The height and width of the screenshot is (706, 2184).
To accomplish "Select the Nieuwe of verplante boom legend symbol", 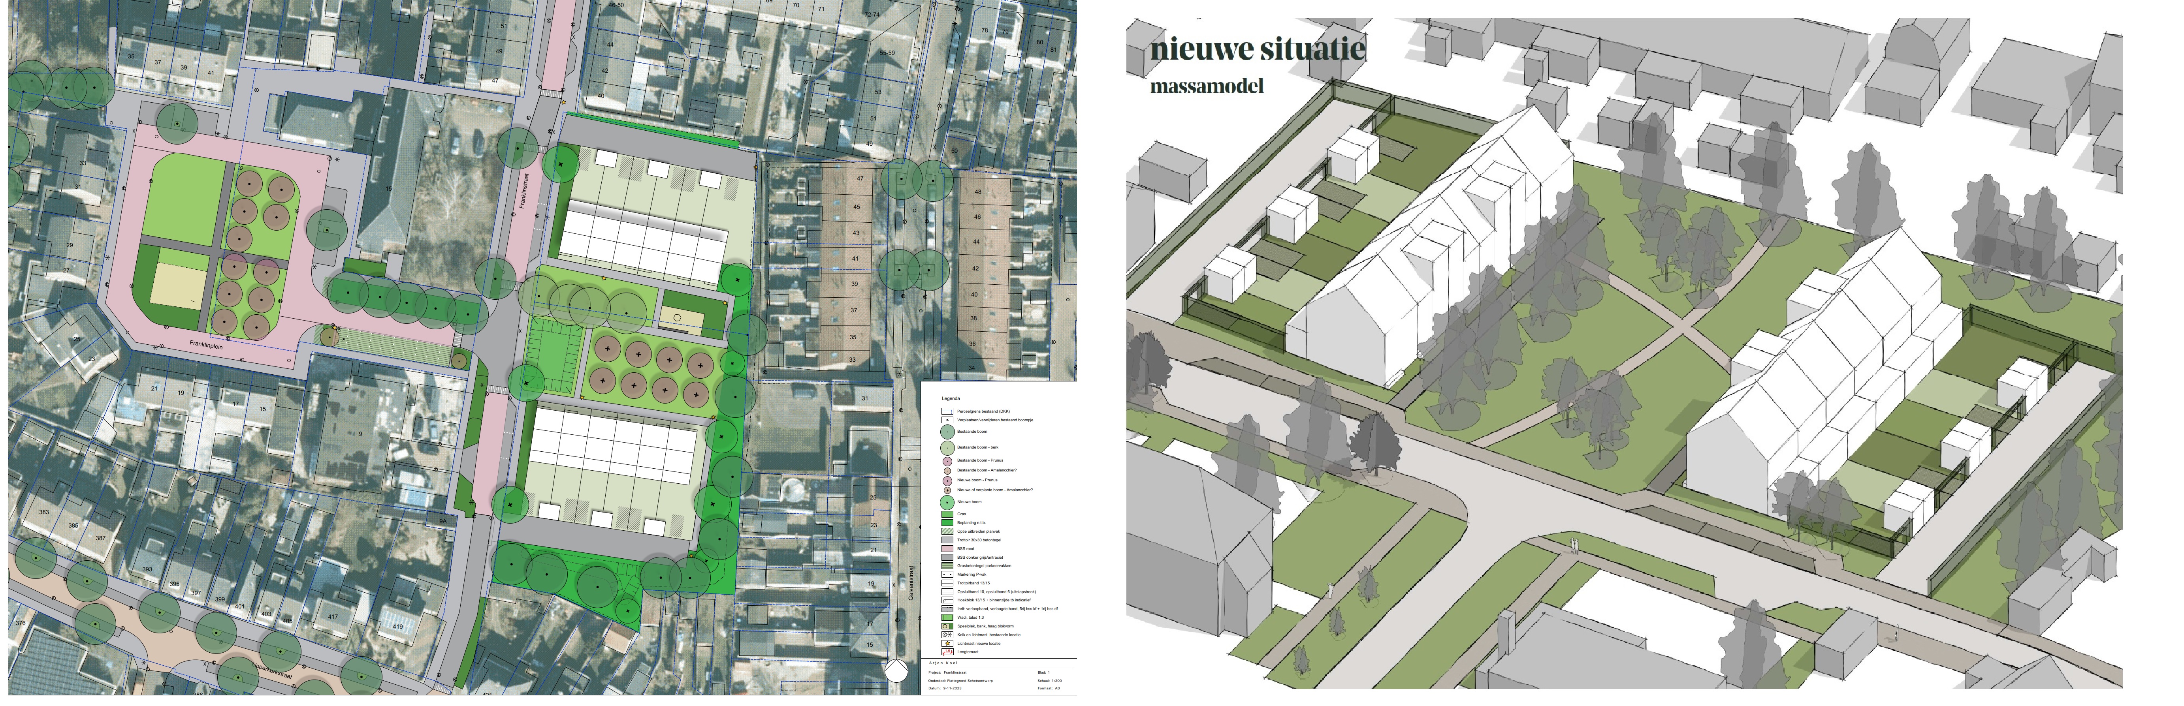I will point(948,491).
